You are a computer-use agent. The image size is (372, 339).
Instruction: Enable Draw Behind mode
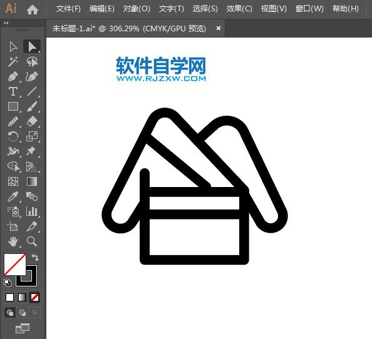pyautogui.click(x=23, y=313)
